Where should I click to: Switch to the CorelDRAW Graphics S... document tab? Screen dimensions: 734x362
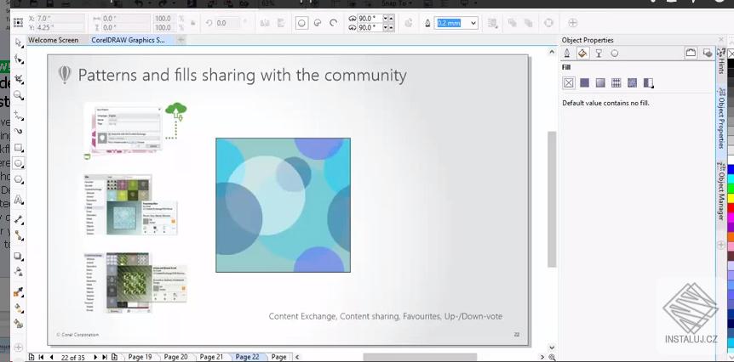pos(128,40)
